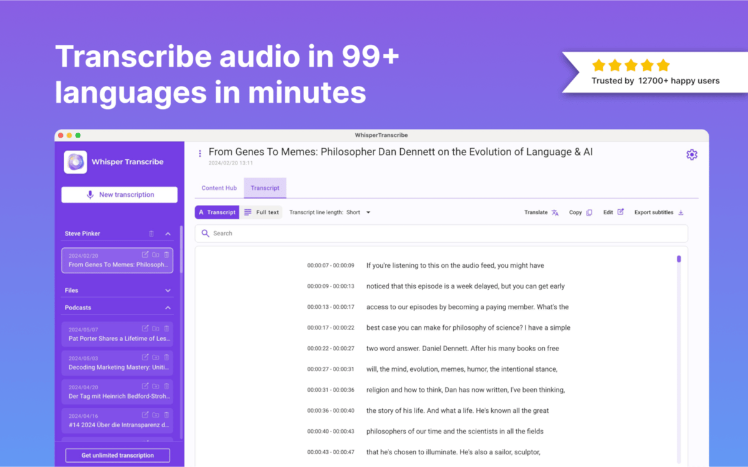Viewport: 748px width, 467px height.
Task: Click delete icon on Pat Porter transcription
Action: pyautogui.click(x=166, y=328)
